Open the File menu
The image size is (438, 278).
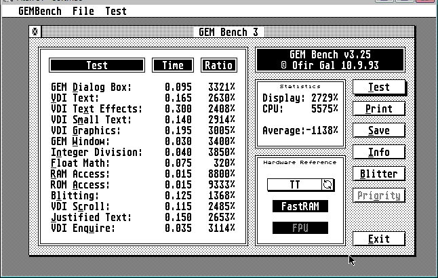click(83, 11)
